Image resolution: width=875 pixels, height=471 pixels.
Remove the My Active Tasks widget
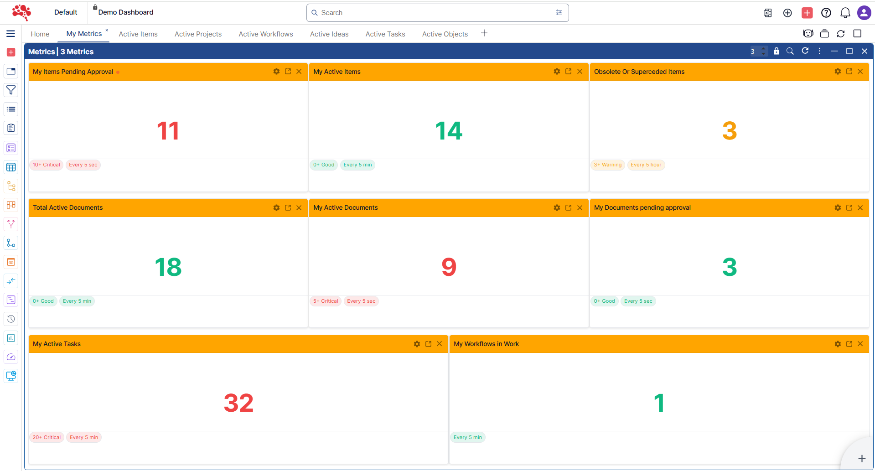pyautogui.click(x=440, y=344)
